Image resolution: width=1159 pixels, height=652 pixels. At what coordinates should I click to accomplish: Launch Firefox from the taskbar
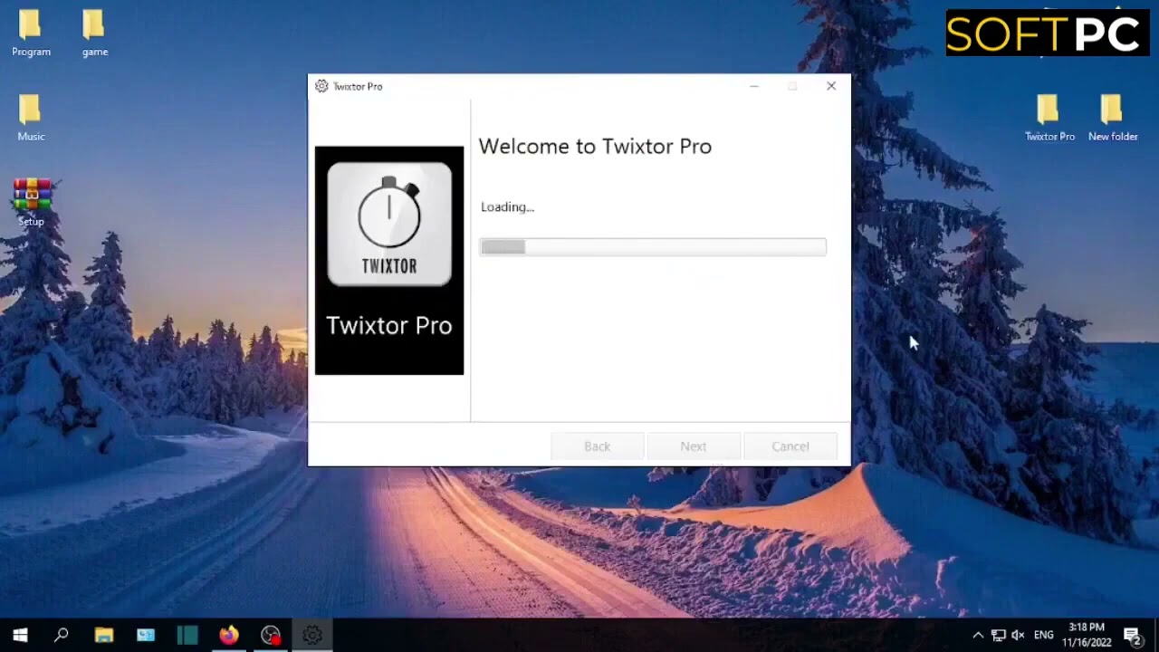click(229, 636)
